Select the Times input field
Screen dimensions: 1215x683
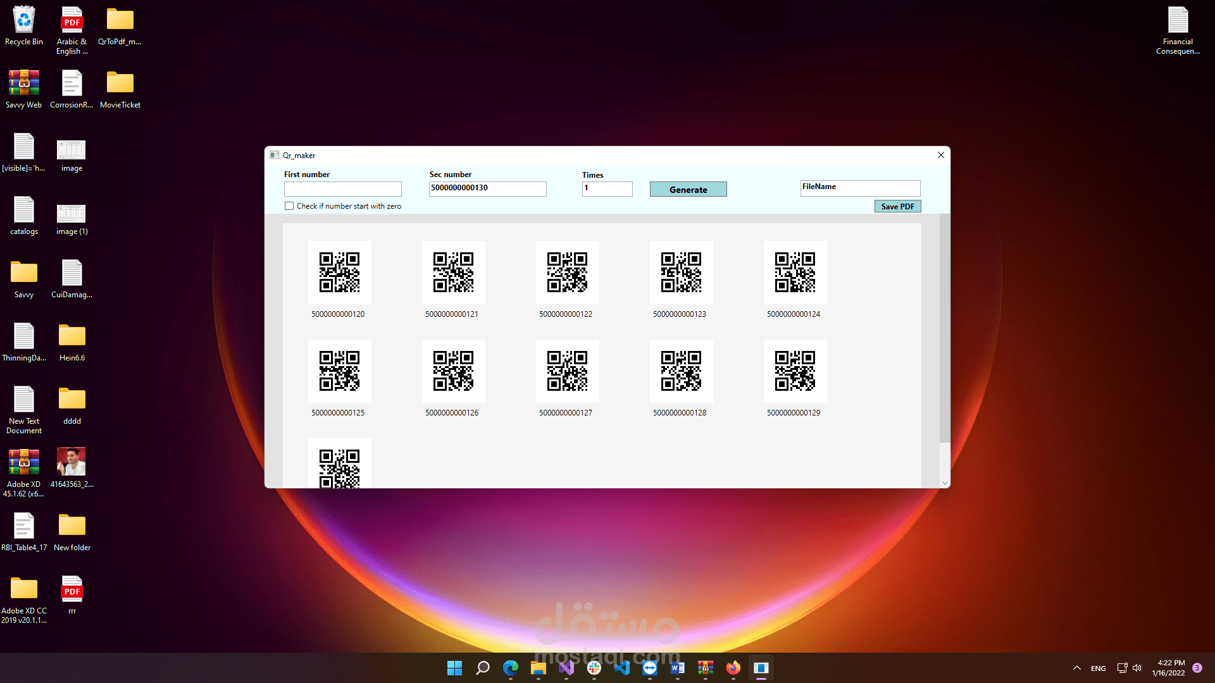[606, 188]
